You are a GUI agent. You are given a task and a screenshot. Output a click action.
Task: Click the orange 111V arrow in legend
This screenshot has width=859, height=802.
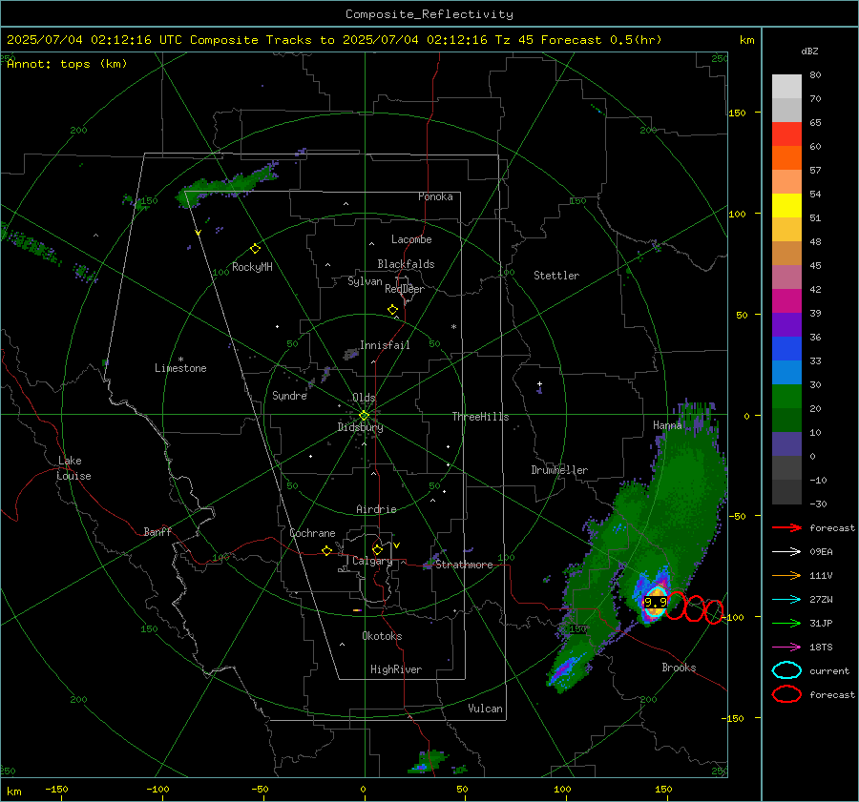[786, 575]
